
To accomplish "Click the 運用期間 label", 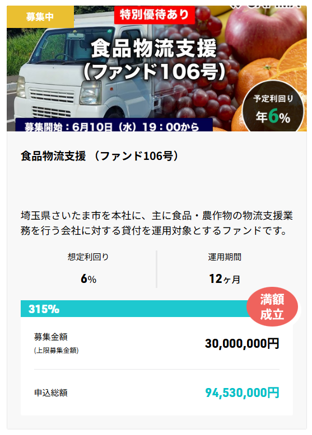I will click(x=225, y=257).
